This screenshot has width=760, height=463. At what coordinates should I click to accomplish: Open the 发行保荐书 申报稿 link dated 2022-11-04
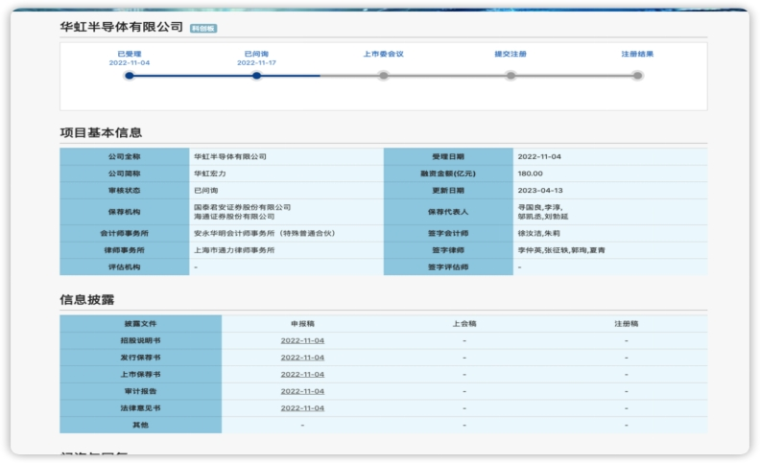[302, 358]
